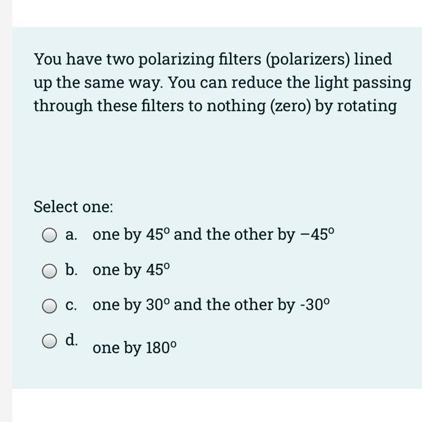Click answer text "one by 30° and the other by -30°"

coord(211,305)
